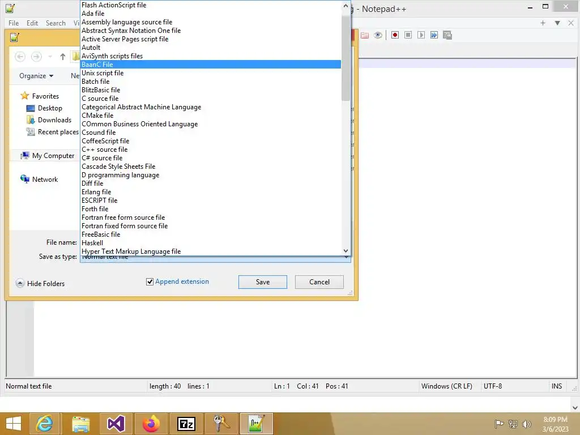Open the keys app on the taskbar

tap(221, 424)
